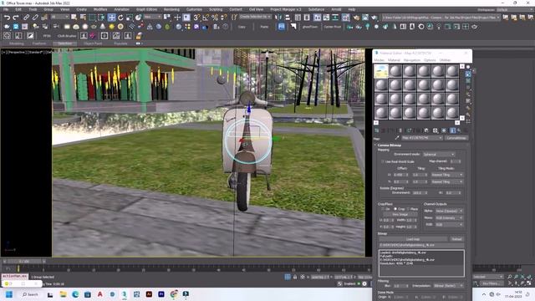535x301 pixels.
Task: Open the Modifiers menu
Action: pos(100,9)
